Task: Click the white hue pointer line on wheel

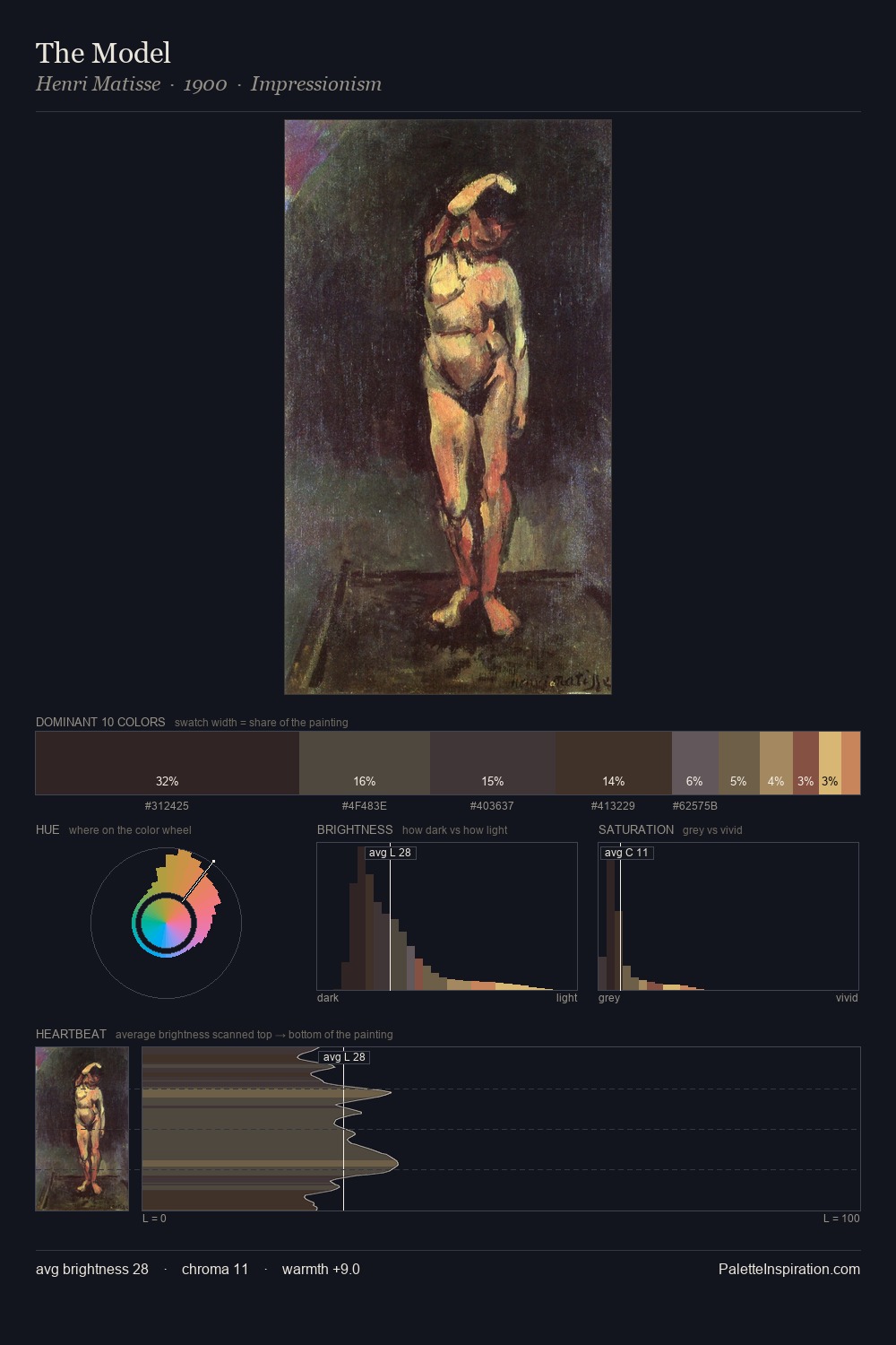Action: click(x=198, y=881)
